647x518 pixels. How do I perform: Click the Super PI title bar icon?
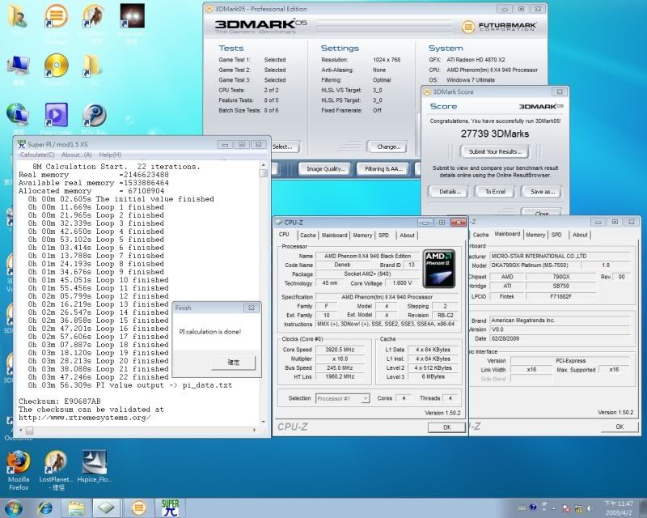[21, 144]
